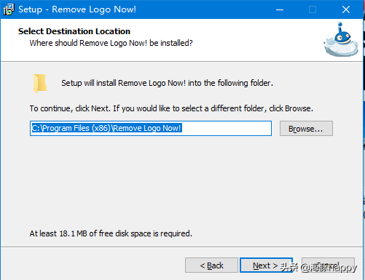Viewport: 365px width, 280px height.
Task: Click the 'Setup - Remove Logo Now!' title text
Action: click(77, 9)
